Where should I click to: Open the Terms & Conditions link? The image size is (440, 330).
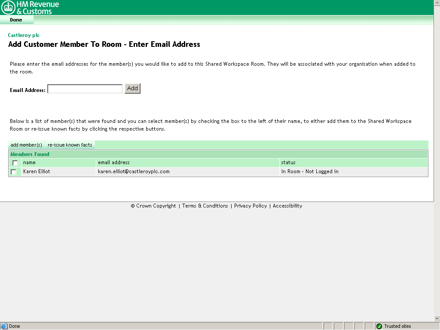pos(205,206)
